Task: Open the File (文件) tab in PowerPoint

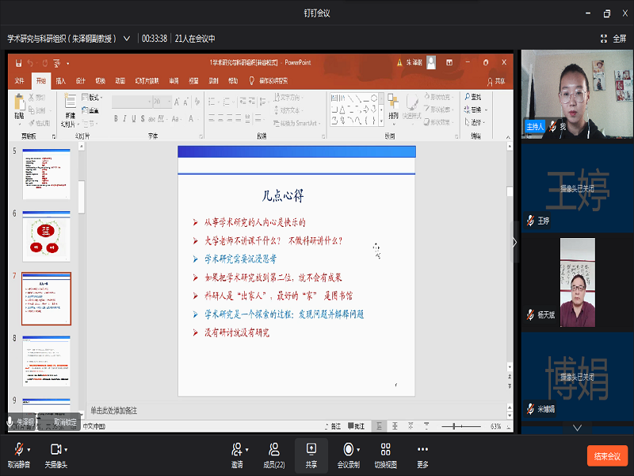Action: click(x=20, y=81)
